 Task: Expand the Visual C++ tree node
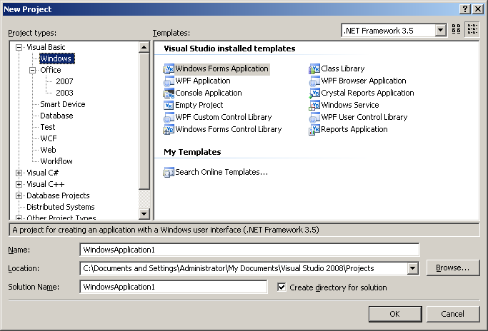pyautogui.click(x=19, y=184)
